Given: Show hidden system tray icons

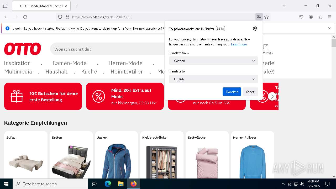Looking at the screenshot, I should (x=283, y=184).
